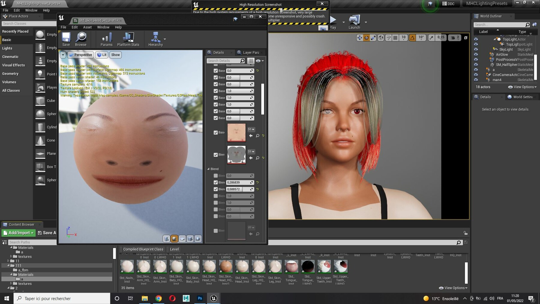Open Unreal Engine from the Windows taskbar
The image size is (540, 304).
[214, 298]
